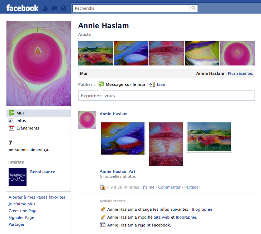Click J'aime under the photo post
The height and width of the screenshot is (234, 261).
149,187
